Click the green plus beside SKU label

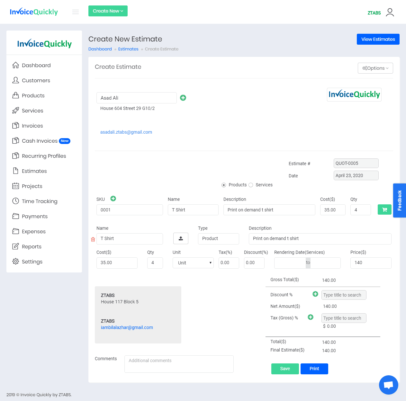coord(113,199)
